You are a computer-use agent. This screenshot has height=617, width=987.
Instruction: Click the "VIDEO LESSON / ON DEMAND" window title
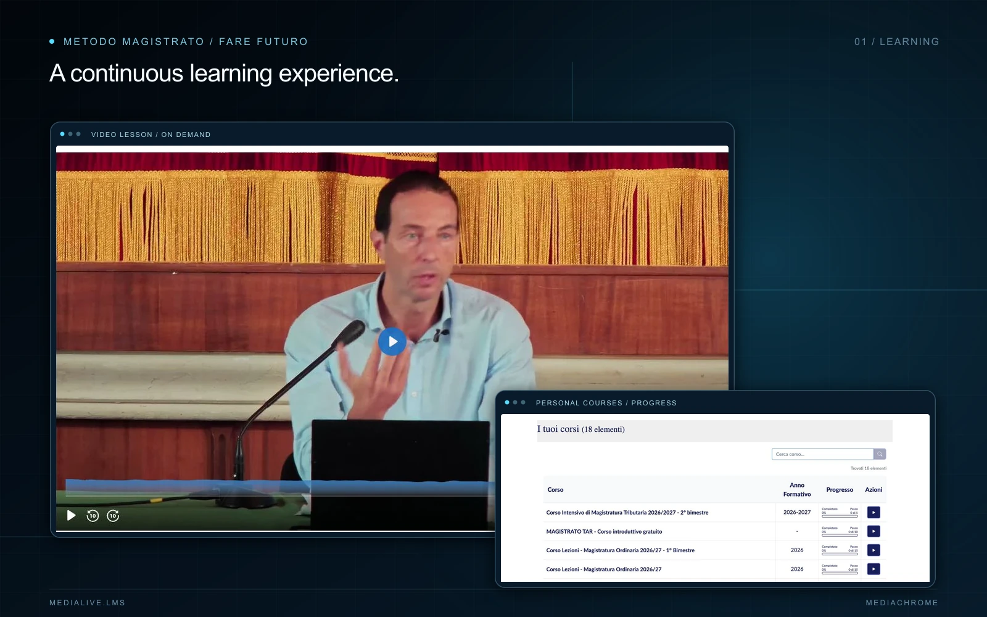(x=151, y=135)
